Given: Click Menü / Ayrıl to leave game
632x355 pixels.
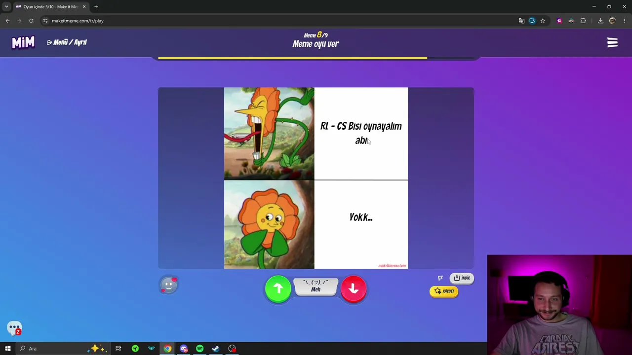Looking at the screenshot, I should click(67, 42).
